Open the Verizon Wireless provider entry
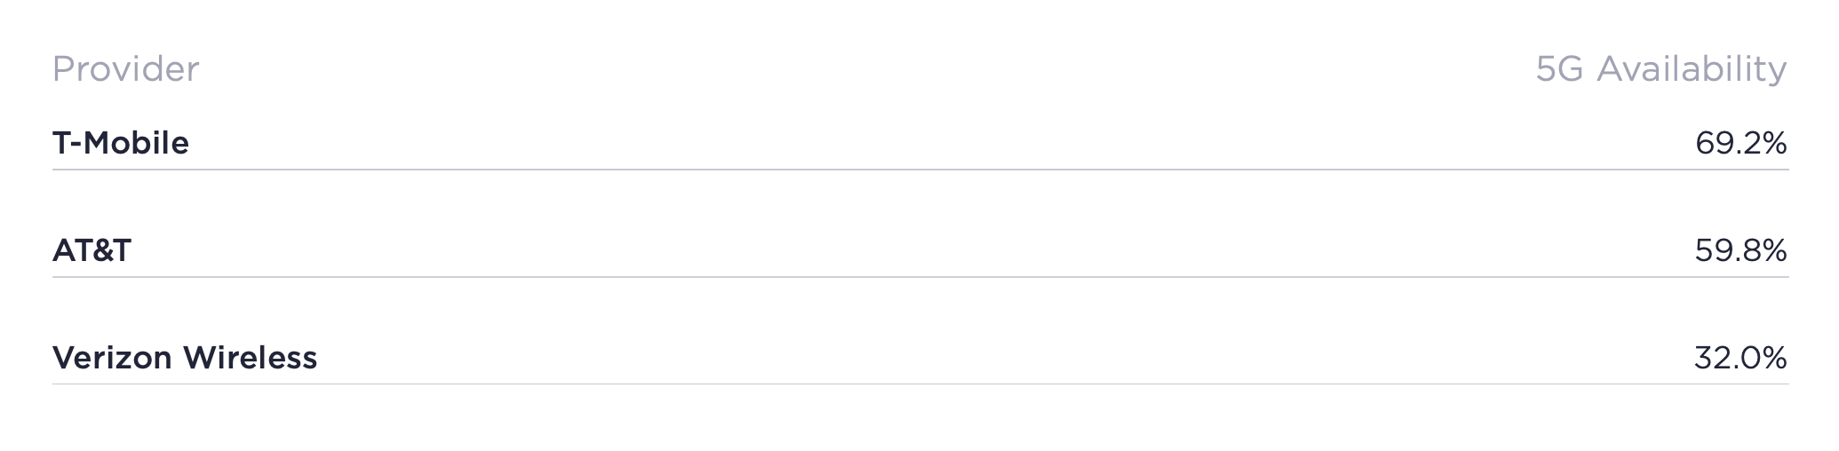1839x451 pixels. click(x=185, y=358)
